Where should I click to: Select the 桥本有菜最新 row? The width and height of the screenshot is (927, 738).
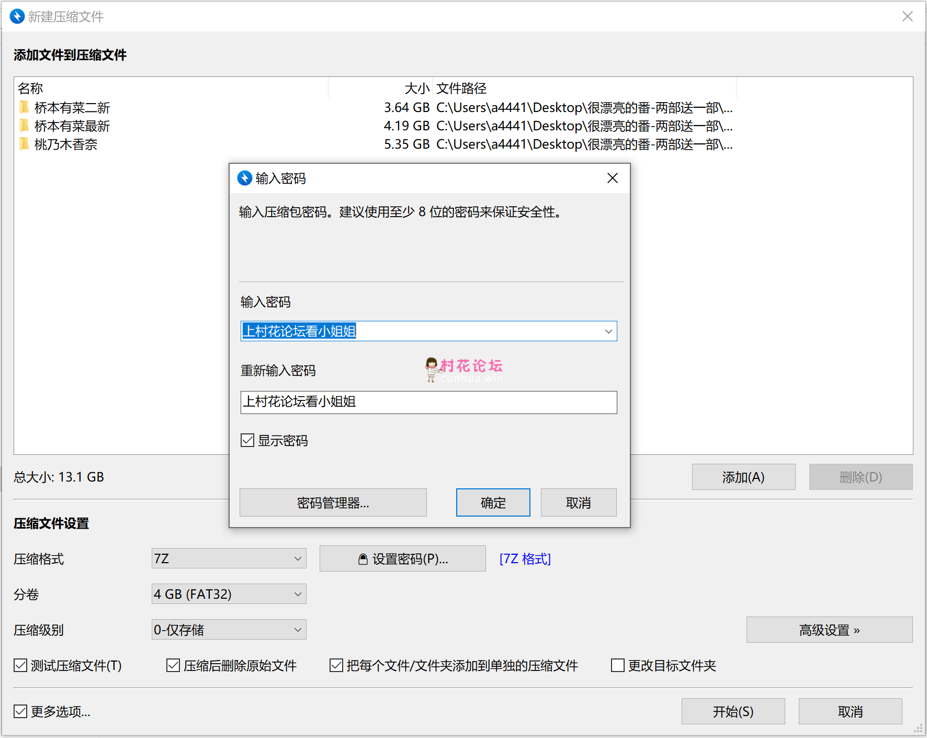pos(376,126)
